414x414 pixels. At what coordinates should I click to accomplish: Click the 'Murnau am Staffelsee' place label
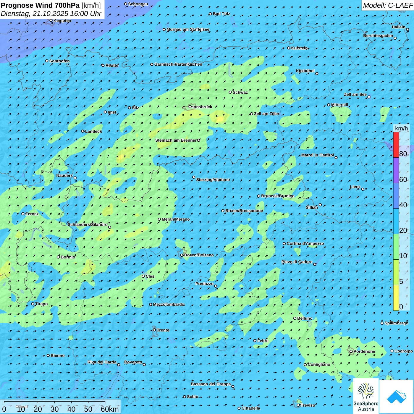point(188,30)
